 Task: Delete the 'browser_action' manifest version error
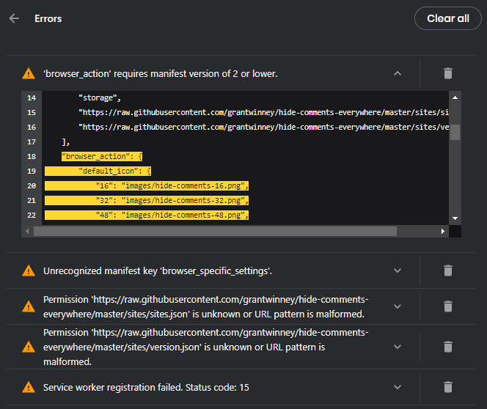447,73
